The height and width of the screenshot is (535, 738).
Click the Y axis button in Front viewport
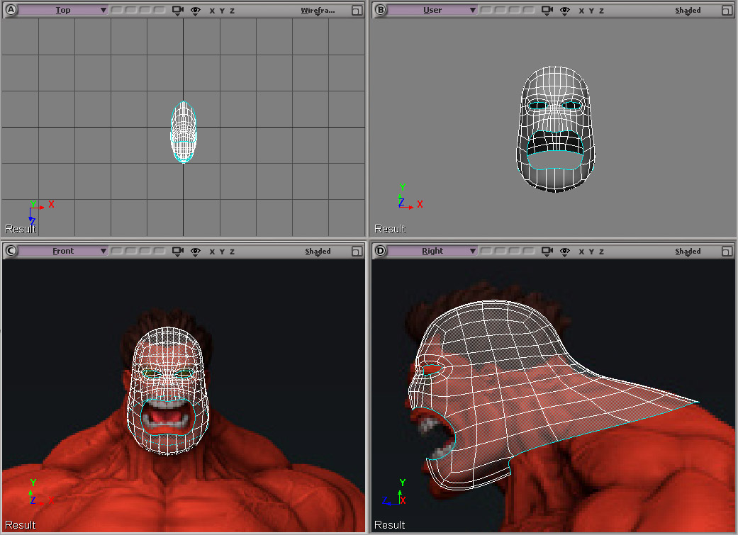click(222, 252)
